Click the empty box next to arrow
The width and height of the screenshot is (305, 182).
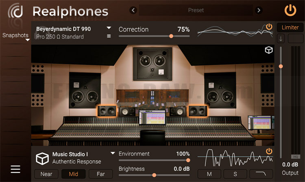296,39
